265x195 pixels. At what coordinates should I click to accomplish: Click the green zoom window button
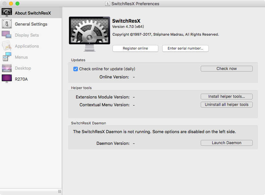pos(17,4)
